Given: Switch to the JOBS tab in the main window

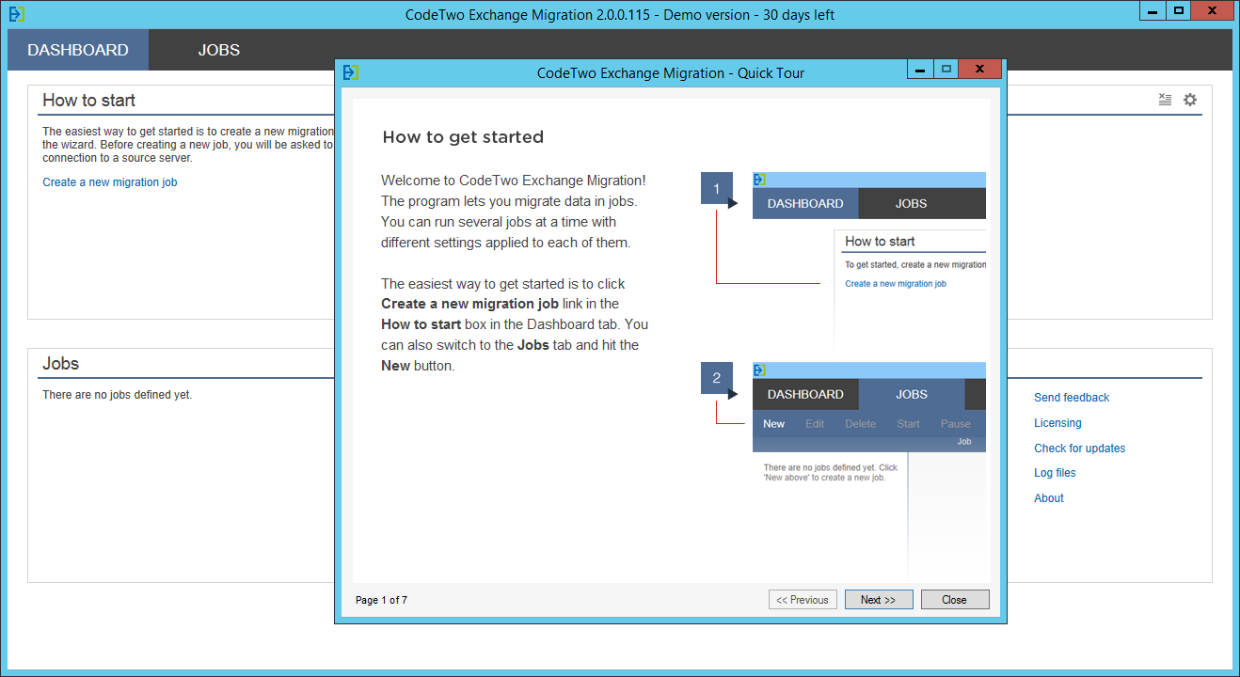Looking at the screenshot, I should pyautogui.click(x=219, y=50).
